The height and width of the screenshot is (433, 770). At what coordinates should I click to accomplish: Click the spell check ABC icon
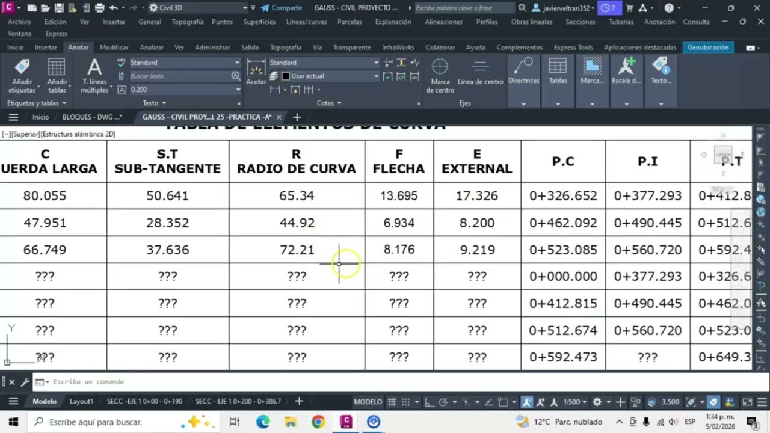point(122,62)
